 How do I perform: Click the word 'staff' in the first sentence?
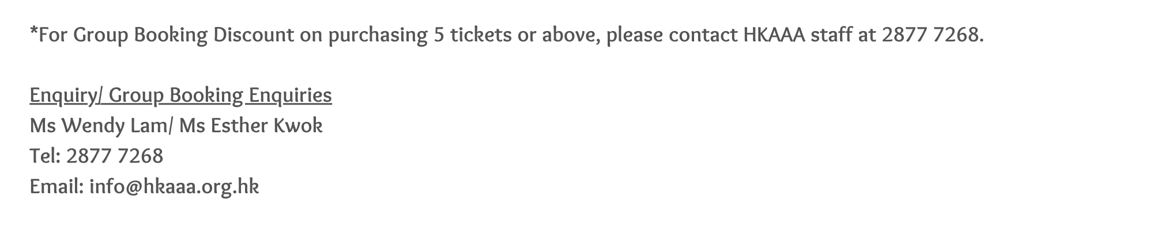click(x=831, y=35)
